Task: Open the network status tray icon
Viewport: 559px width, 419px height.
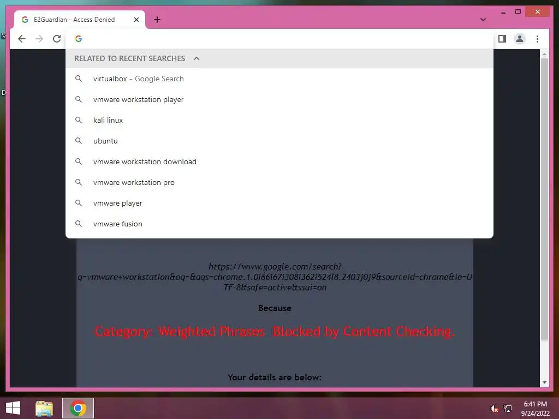Action: coord(508,409)
